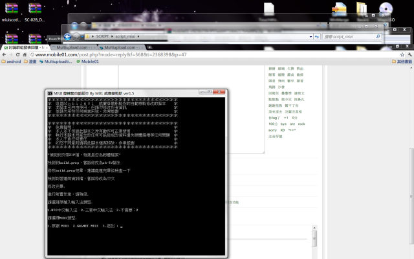Insert the 'sorry' quick phrase

(272, 130)
